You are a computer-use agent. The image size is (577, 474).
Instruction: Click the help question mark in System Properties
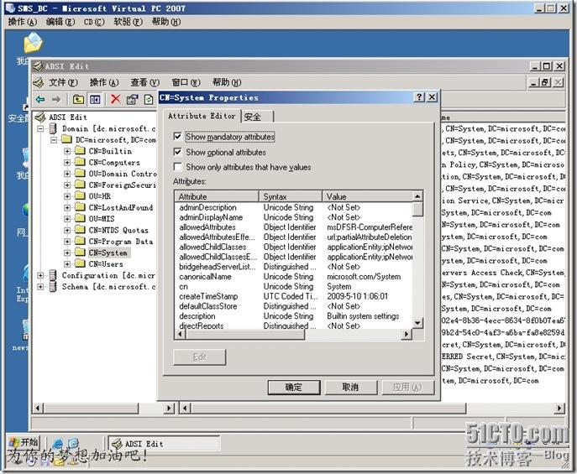click(x=419, y=97)
